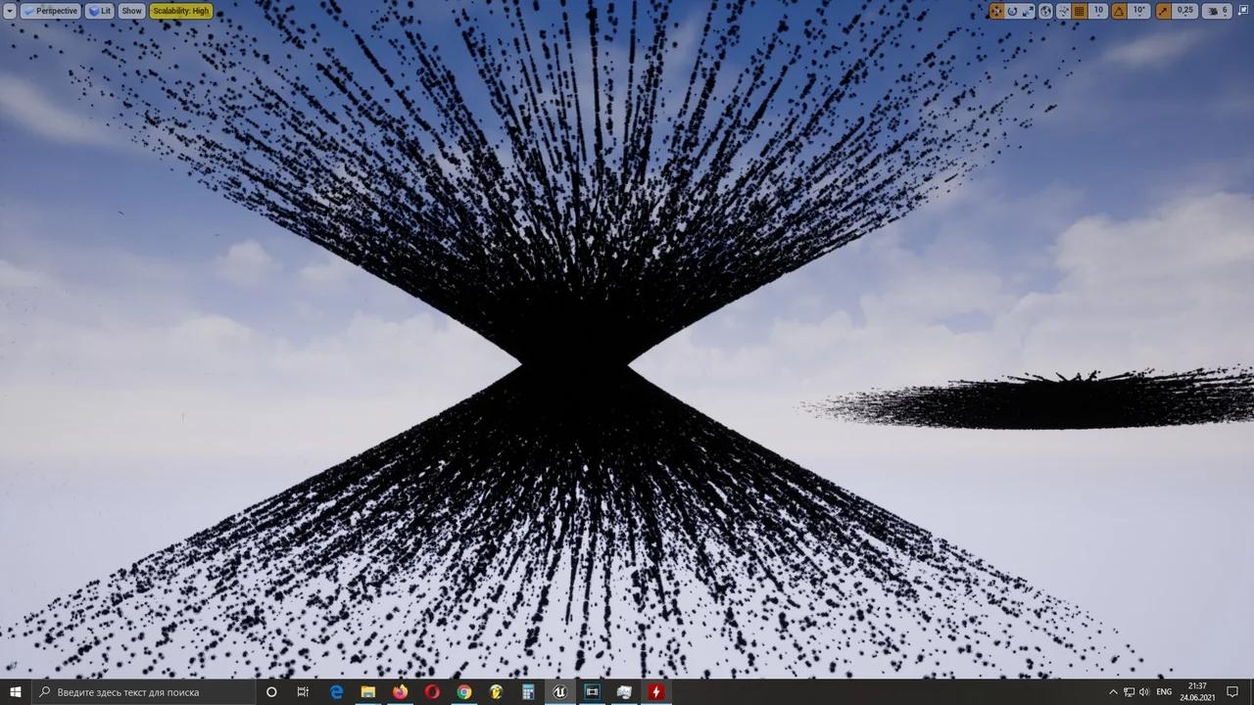Open Unreal Engine from the taskbar

click(559, 692)
